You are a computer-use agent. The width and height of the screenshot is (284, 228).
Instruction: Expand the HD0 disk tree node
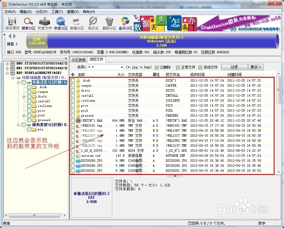[7, 64]
